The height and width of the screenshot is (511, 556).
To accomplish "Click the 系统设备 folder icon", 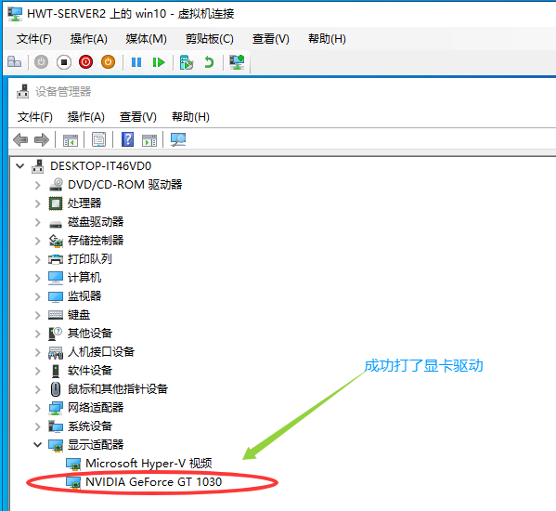I will click(56, 426).
